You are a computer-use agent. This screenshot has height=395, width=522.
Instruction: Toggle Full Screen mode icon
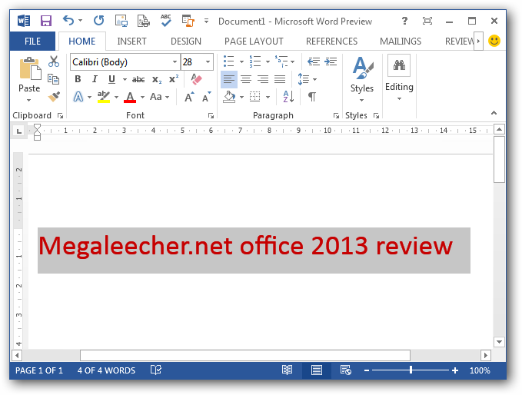(427, 21)
